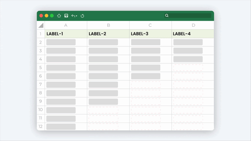Select column D header
The height and width of the screenshot is (141, 251).
pyautogui.click(x=193, y=25)
